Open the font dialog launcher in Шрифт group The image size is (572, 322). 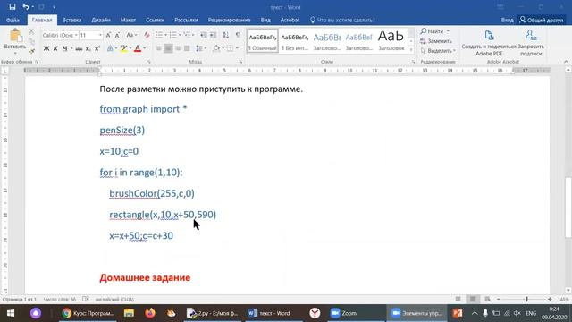(x=149, y=62)
